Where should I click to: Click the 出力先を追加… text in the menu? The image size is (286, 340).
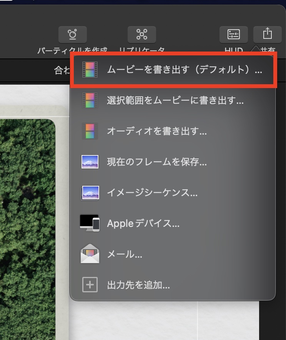(138, 285)
